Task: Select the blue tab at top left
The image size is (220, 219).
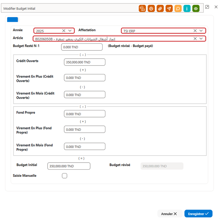Action: tap(12, 19)
